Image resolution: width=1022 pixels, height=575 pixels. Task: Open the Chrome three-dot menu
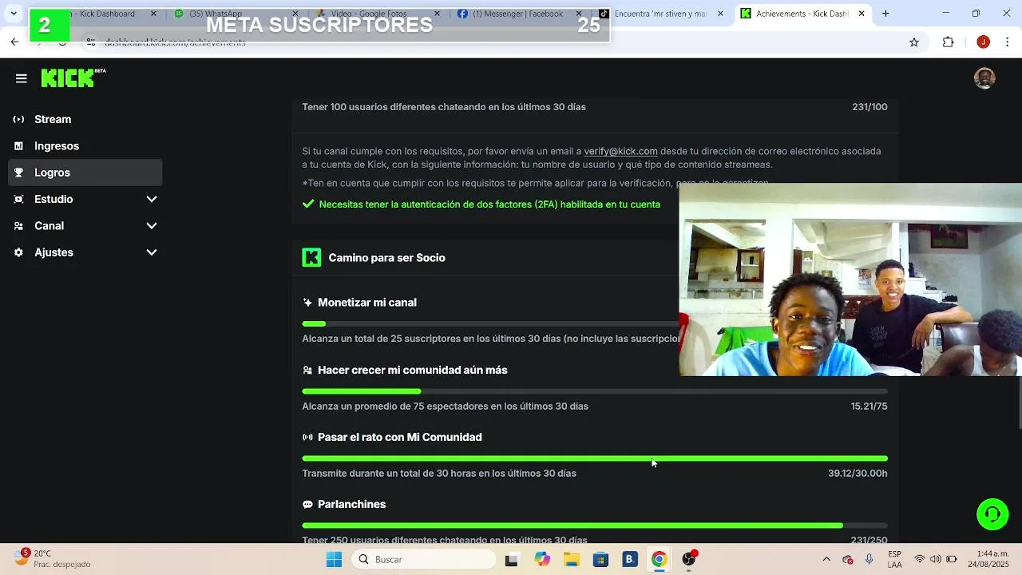[1008, 42]
